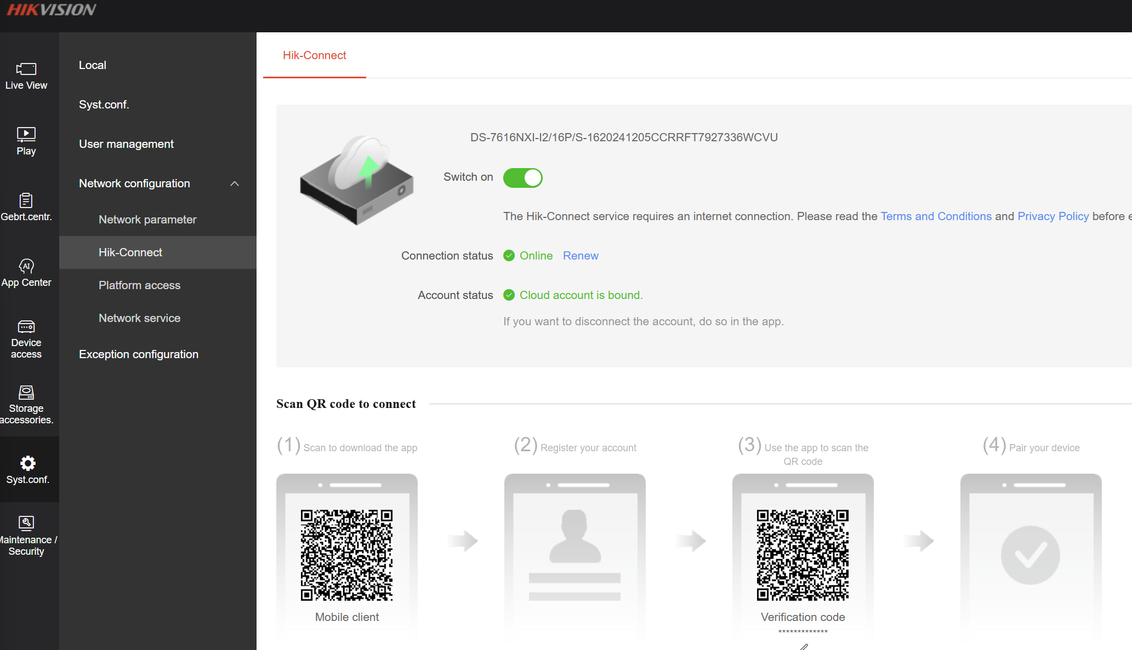Screen dimensions: 1132x650
Task: Select the Hik-Connect tab at the top
Action: [314, 55]
